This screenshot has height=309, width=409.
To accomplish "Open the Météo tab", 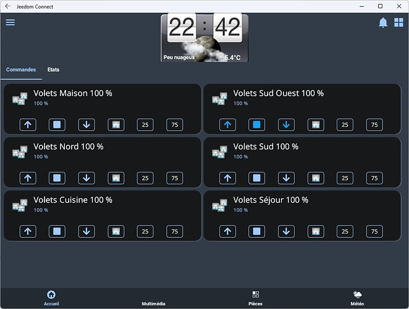I will pos(357,298).
